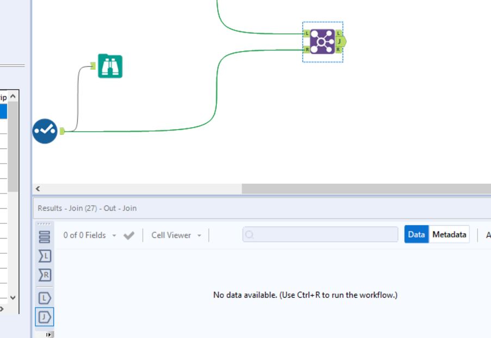
Task: Show the L output in the Results panel
Action: click(x=45, y=297)
